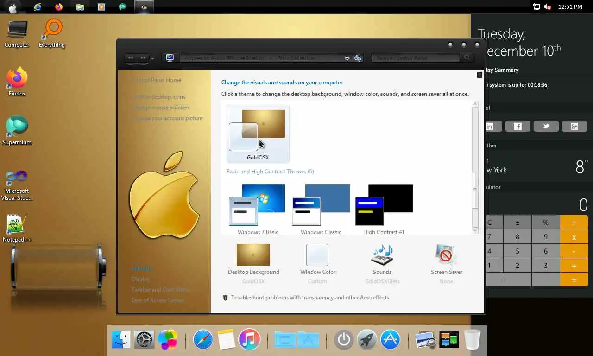Image resolution: width=593 pixels, height=356 pixels.
Task: Open the clock showing 12:51 PM
Action: (570, 7)
